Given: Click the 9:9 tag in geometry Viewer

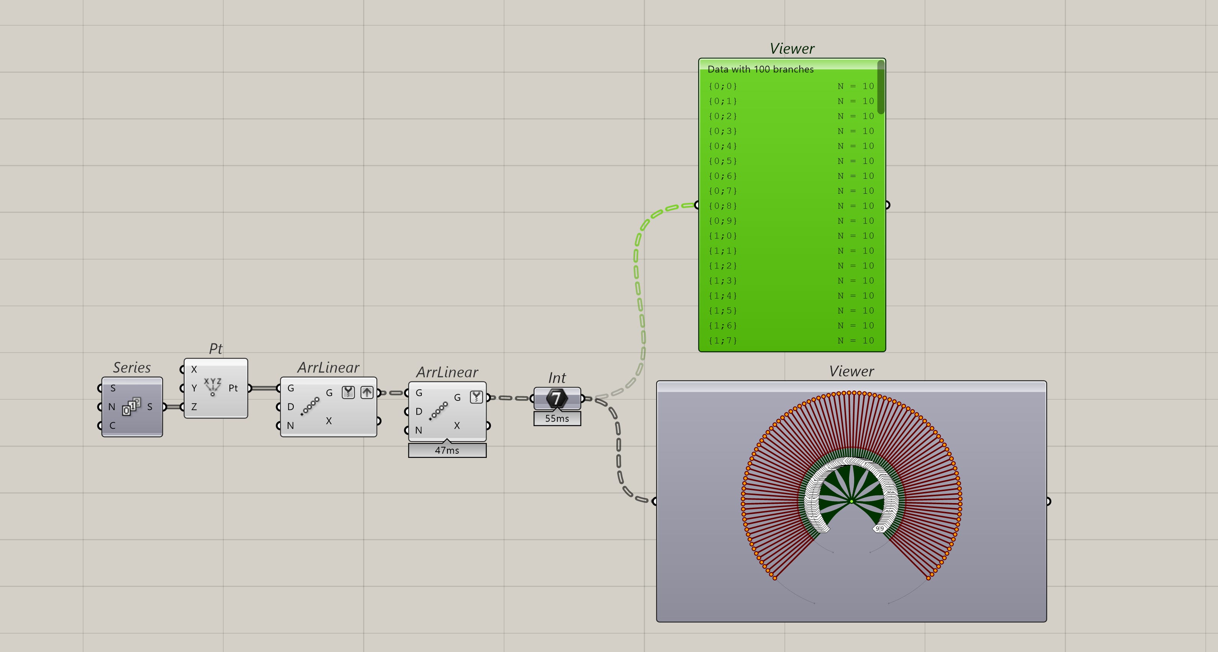Looking at the screenshot, I should coord(879,528).
